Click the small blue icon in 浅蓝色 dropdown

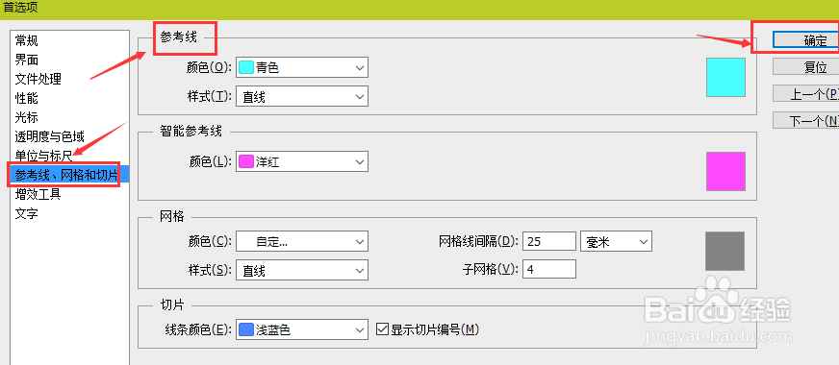(x=246, y=329)
